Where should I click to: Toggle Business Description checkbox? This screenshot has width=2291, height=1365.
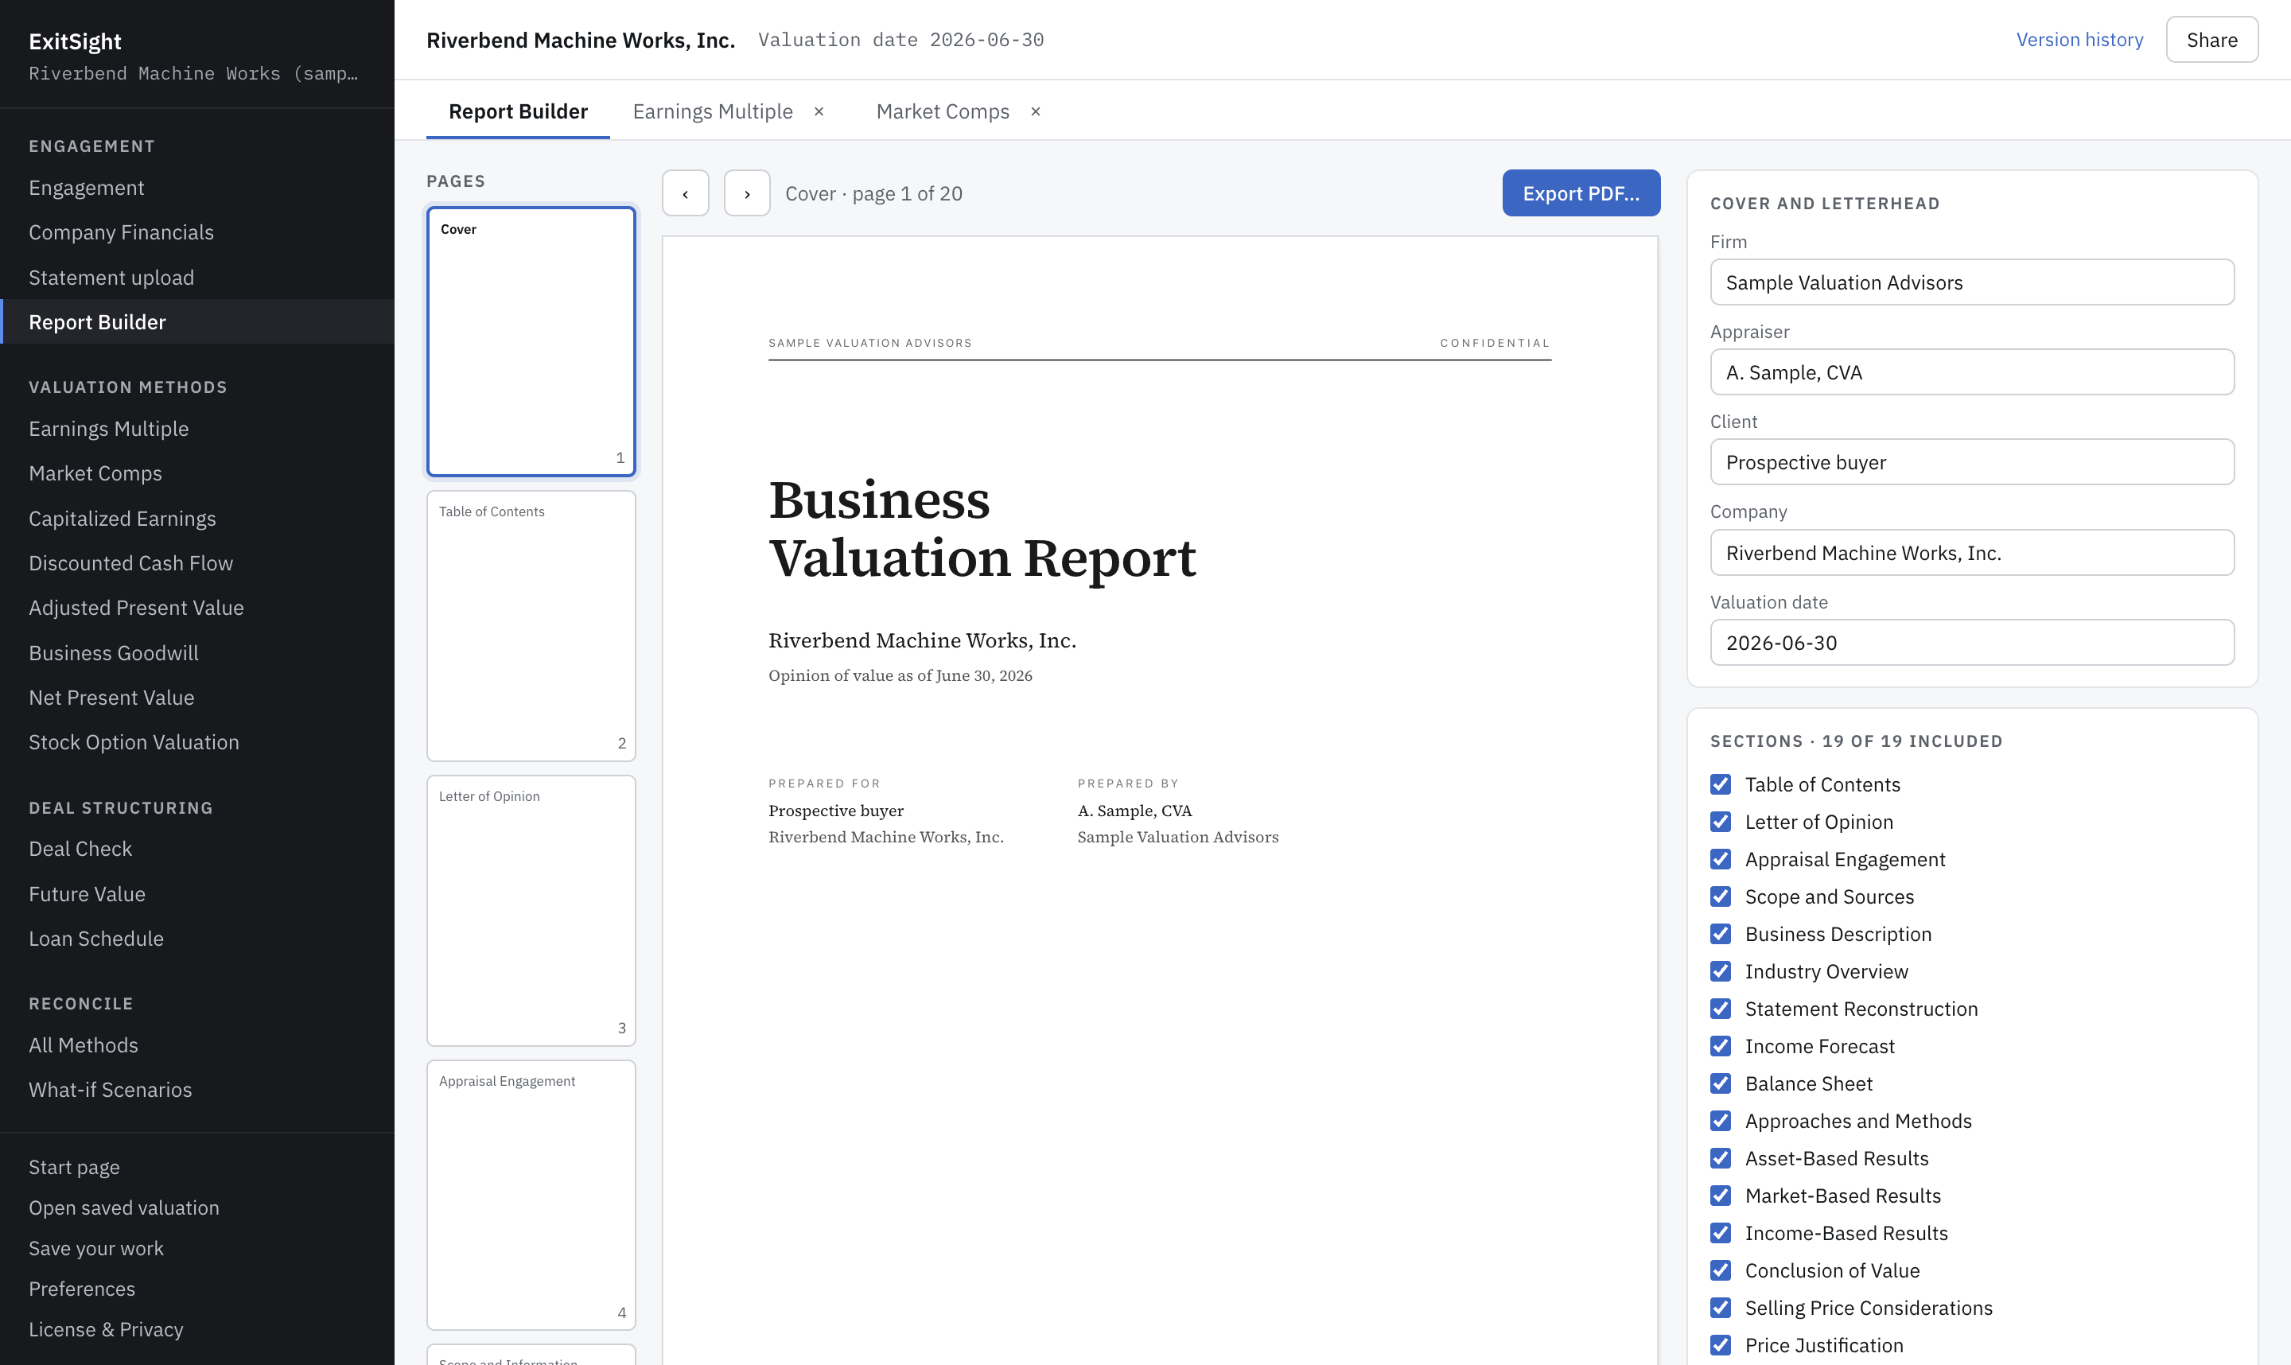[x=1721, y=934]
